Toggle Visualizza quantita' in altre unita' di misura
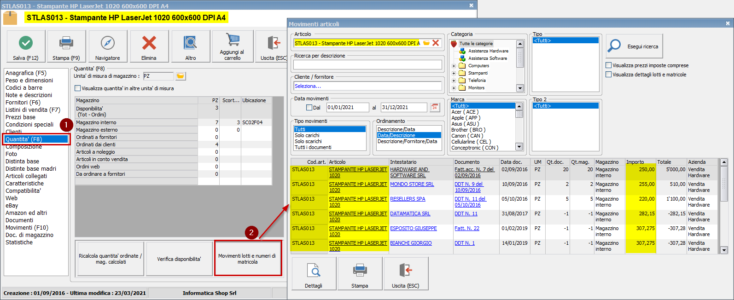This screenshot has width=734, height=300. click(78, 88)
